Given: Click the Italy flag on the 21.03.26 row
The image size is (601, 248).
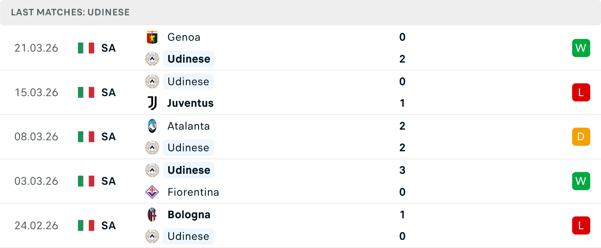Looking at the screenshot, I should point(86,48).
